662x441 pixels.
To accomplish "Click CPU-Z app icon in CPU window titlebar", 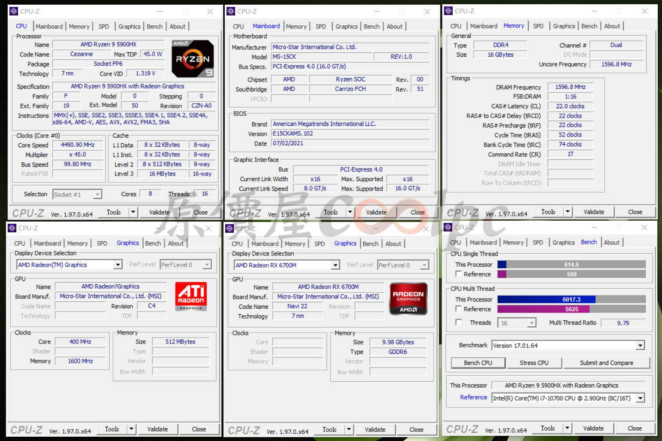I will (14, 11).
